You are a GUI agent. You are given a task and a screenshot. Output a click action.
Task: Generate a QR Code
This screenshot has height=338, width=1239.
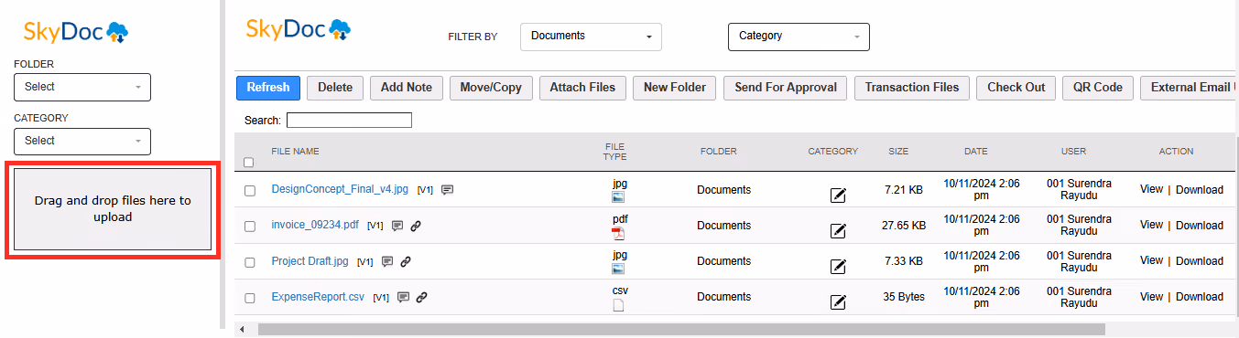[x=1098, y=88]
